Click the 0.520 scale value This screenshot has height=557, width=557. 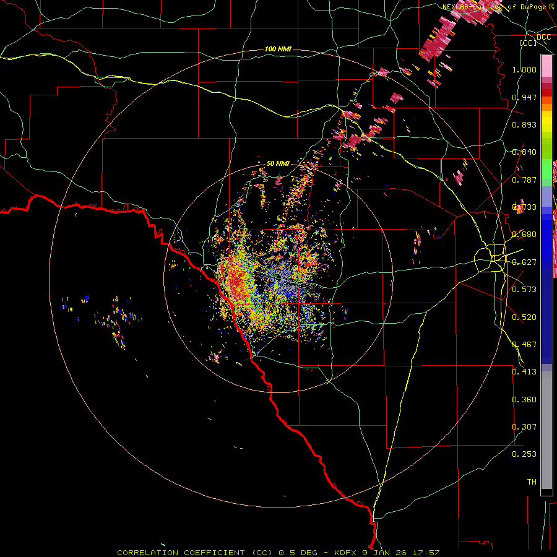point(524,317)
